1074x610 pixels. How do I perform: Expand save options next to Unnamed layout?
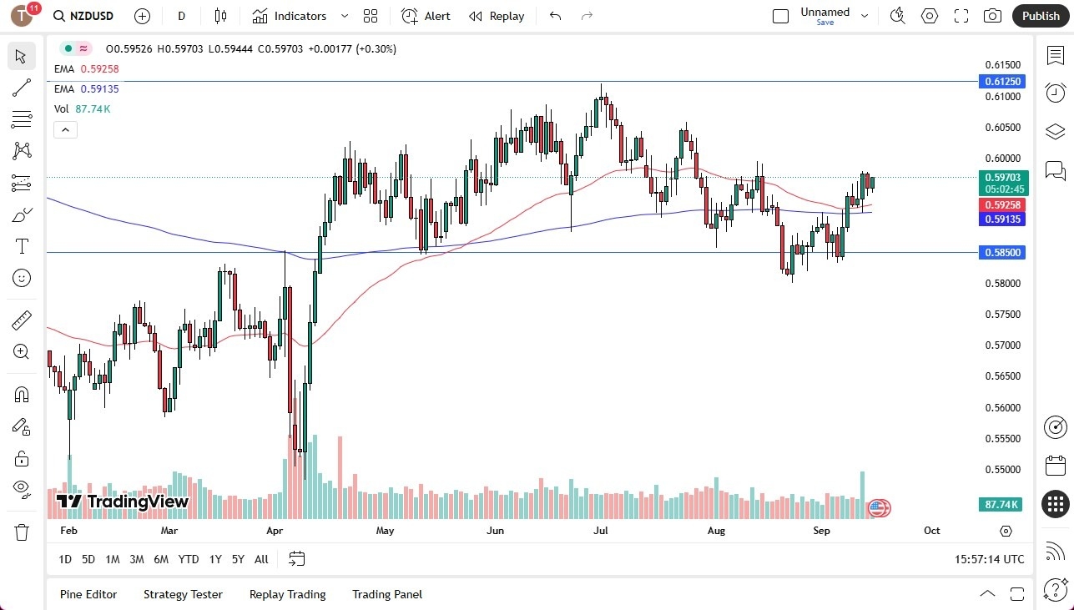(x=865, y=16)
